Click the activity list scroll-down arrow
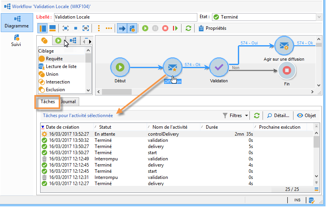 pyautogui.click(x=88, y=90)
